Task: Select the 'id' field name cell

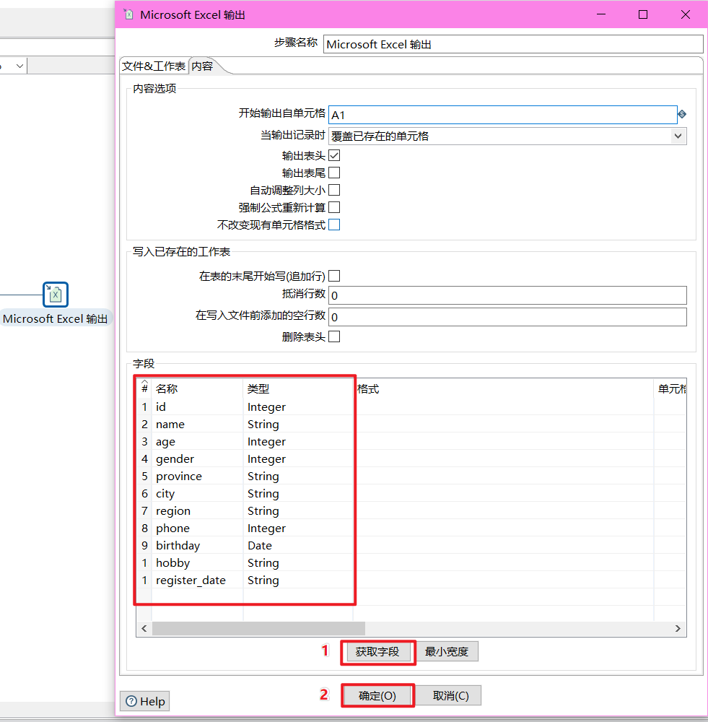Action: [x=197, y=406]
